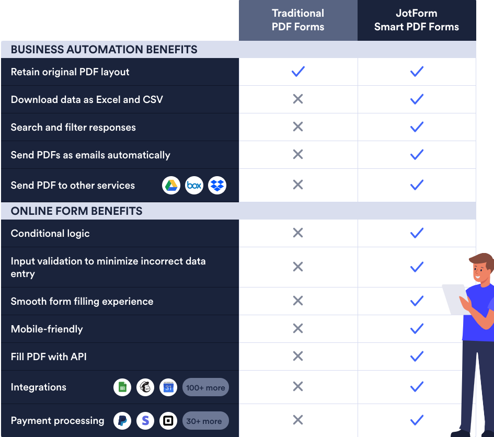The height and width of the screenshot is (437, 494).
Task: Click the Online Form Benefits section header
Action: pyautogui.click(x=76, y=211)
